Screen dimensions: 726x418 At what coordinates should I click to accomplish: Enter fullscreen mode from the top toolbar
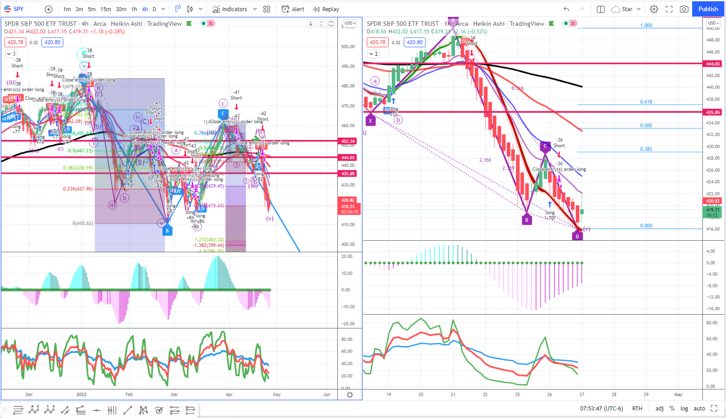tap(669, 9)
